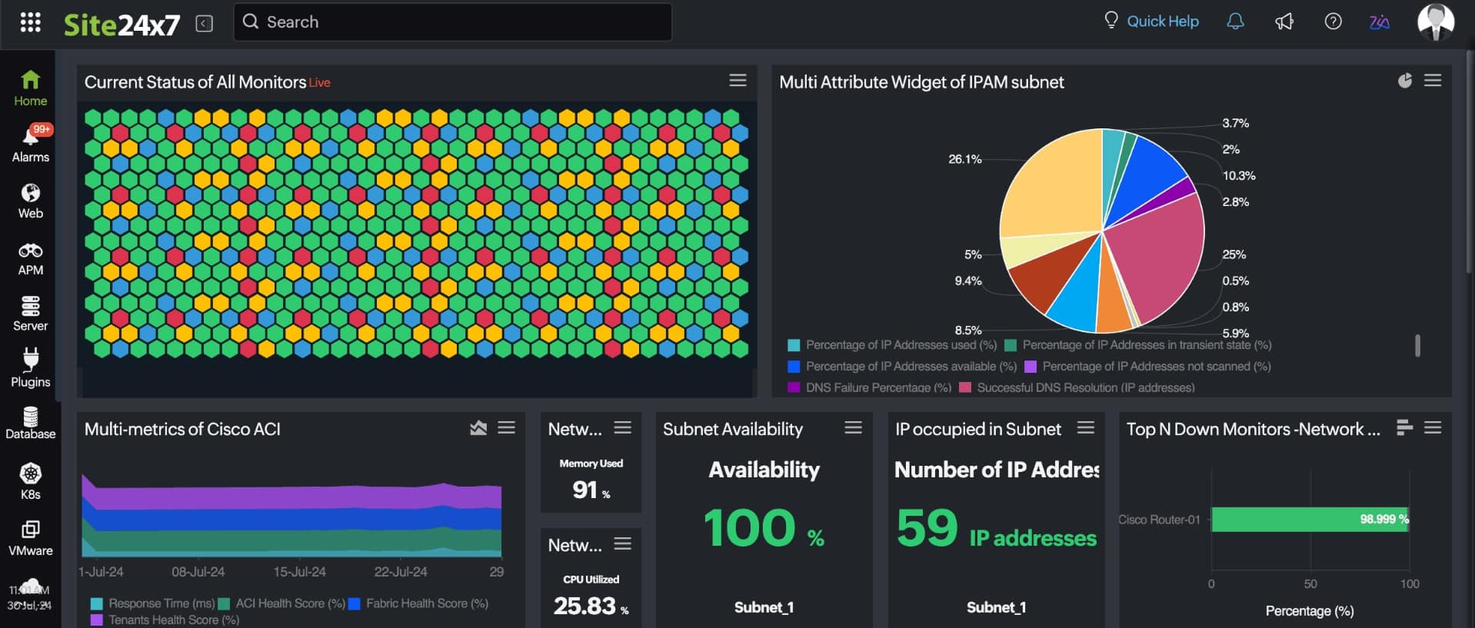Viewport: 1475px width, 628px height.
Task: Open the Plugins menu item
Action: pos(31,369)
